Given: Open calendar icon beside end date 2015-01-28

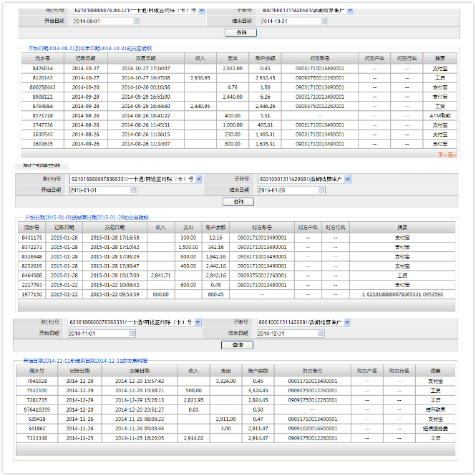Looking at the screenshot, I should tap(321, 190).
